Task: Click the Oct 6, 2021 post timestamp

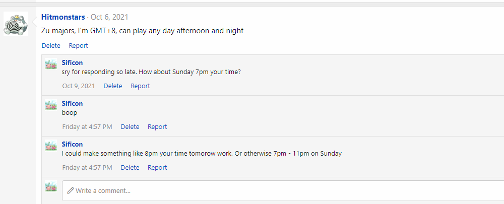Action: (109, 18)
